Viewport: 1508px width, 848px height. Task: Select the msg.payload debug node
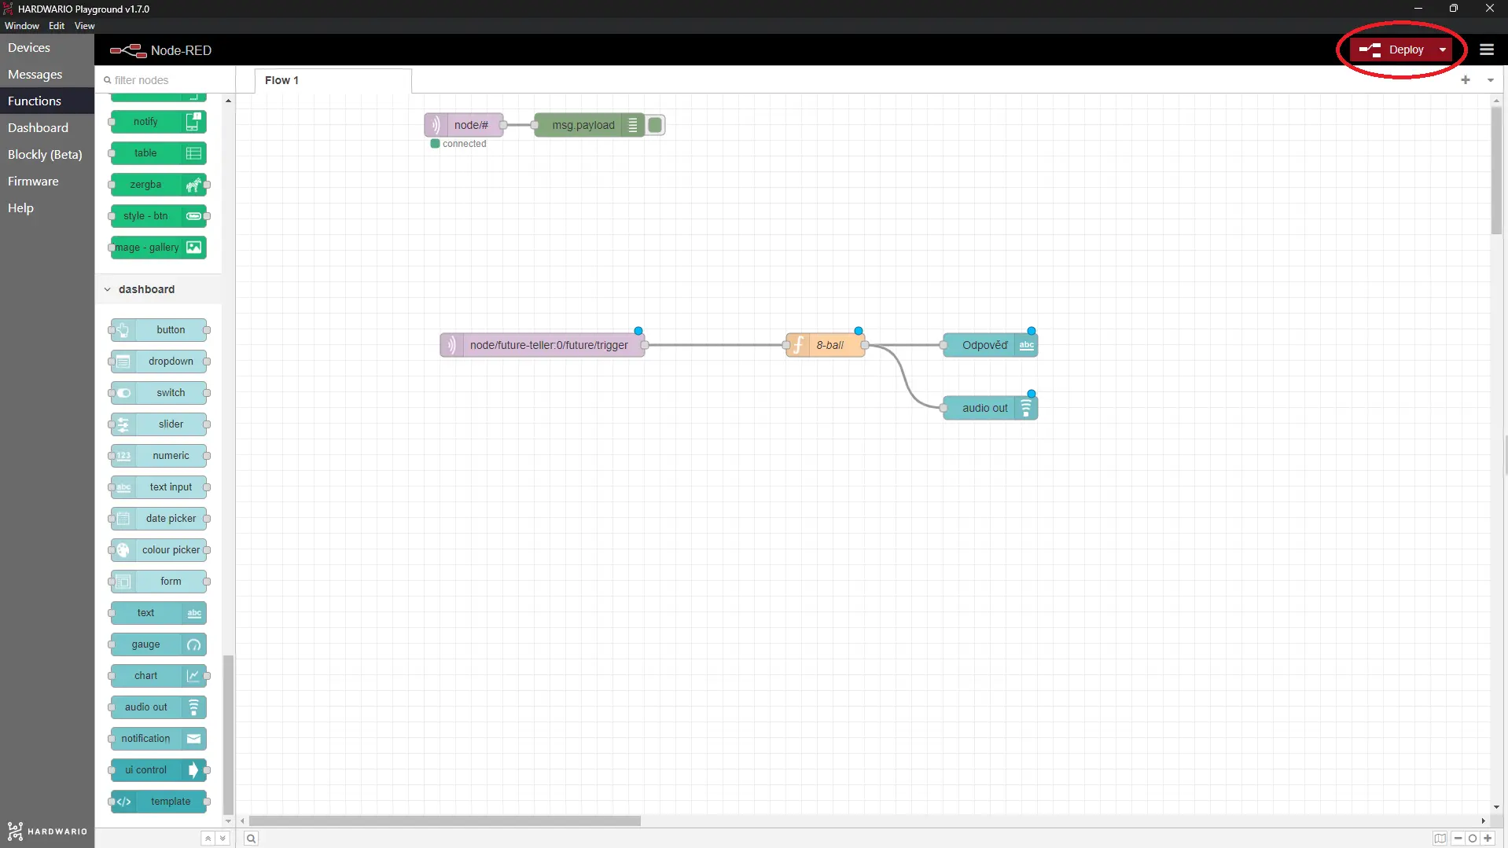pos(590,125)
